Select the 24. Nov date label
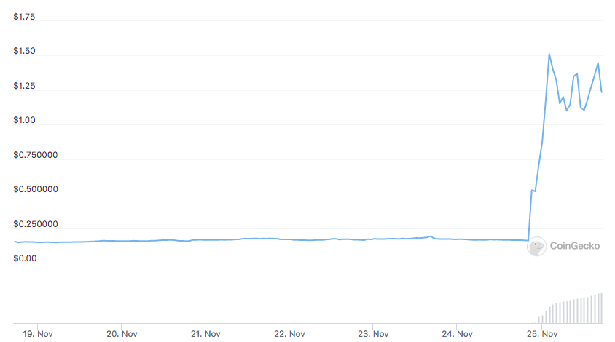 456,334
